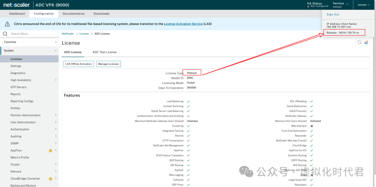Click Days To Expiration value 365000

click(191, 88)
